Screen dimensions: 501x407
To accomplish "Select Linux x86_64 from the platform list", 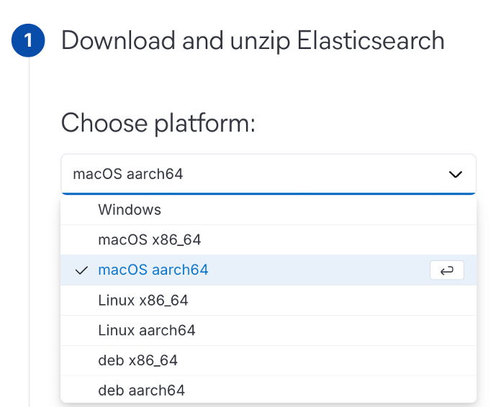I will click(268, 301).
